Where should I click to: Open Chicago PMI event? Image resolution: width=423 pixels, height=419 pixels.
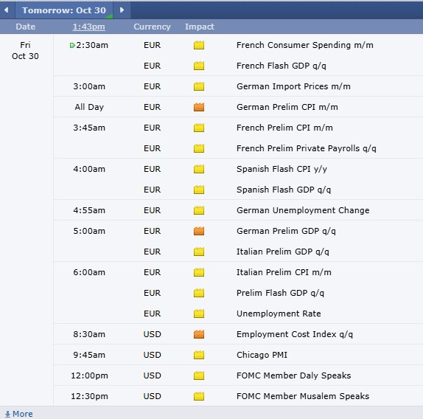(x=262, y=355)
